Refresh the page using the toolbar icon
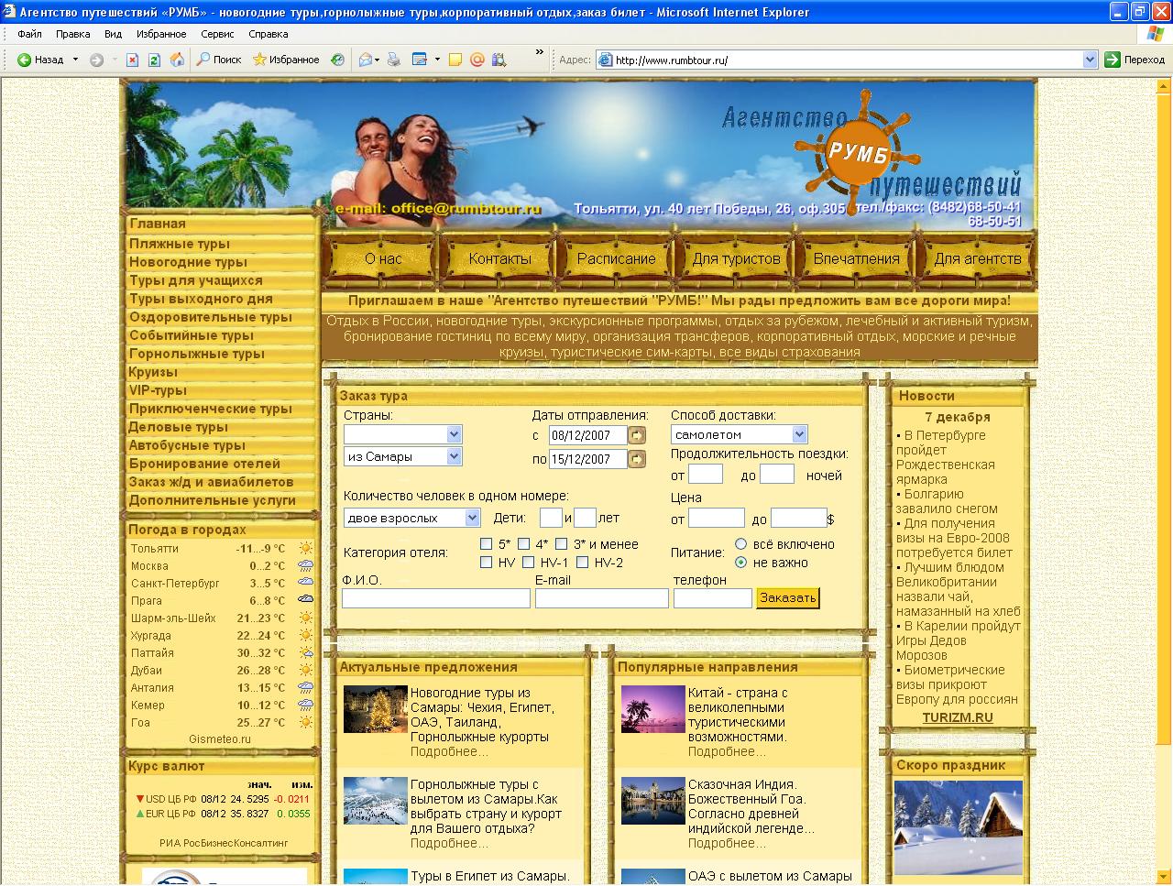1173x886 pixels. click(155, 60)
